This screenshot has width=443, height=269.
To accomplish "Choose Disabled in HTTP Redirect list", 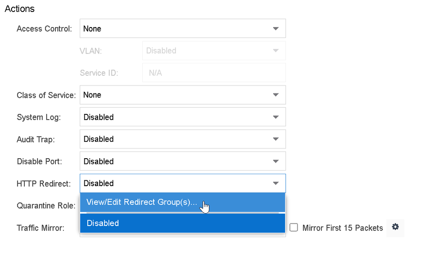I will [103, 223].
